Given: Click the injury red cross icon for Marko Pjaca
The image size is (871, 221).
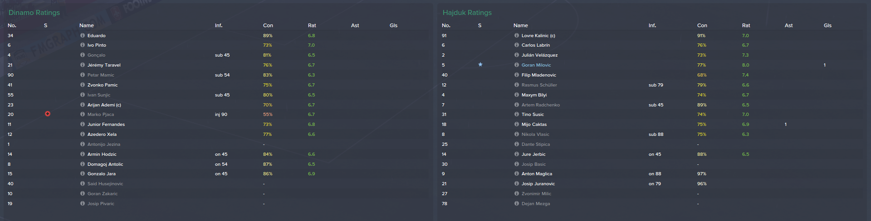Looking at the screenshot, I should [x=48, y=114].
